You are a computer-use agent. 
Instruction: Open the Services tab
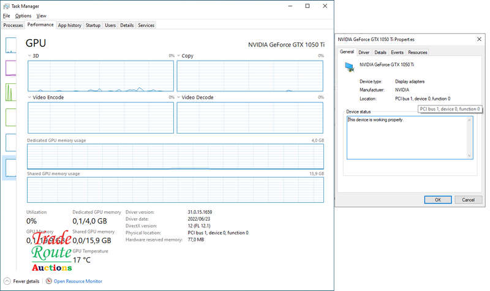tap(146, 25)
